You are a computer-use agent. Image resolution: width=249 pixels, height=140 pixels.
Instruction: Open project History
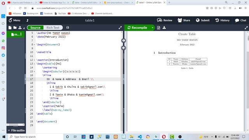pos(222,20)
